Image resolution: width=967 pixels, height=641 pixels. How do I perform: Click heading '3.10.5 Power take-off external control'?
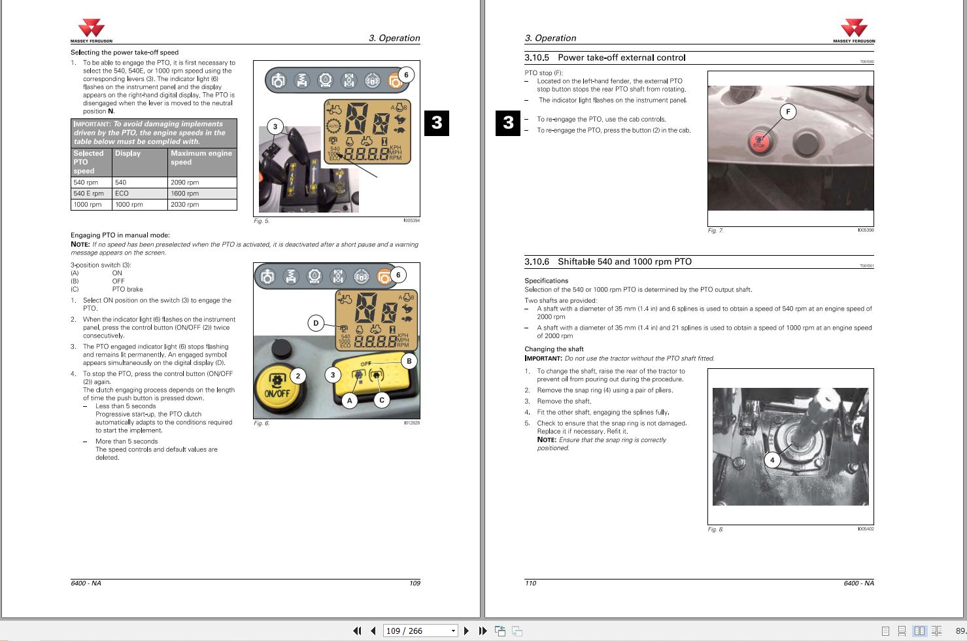[605, 58]
